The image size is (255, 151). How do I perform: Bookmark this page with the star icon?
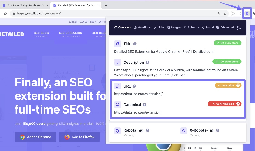point(225,14)
